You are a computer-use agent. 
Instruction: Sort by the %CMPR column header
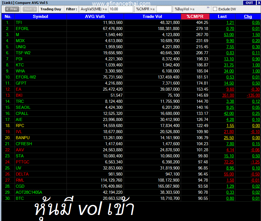pyautogui.click(x=195, y=16)
